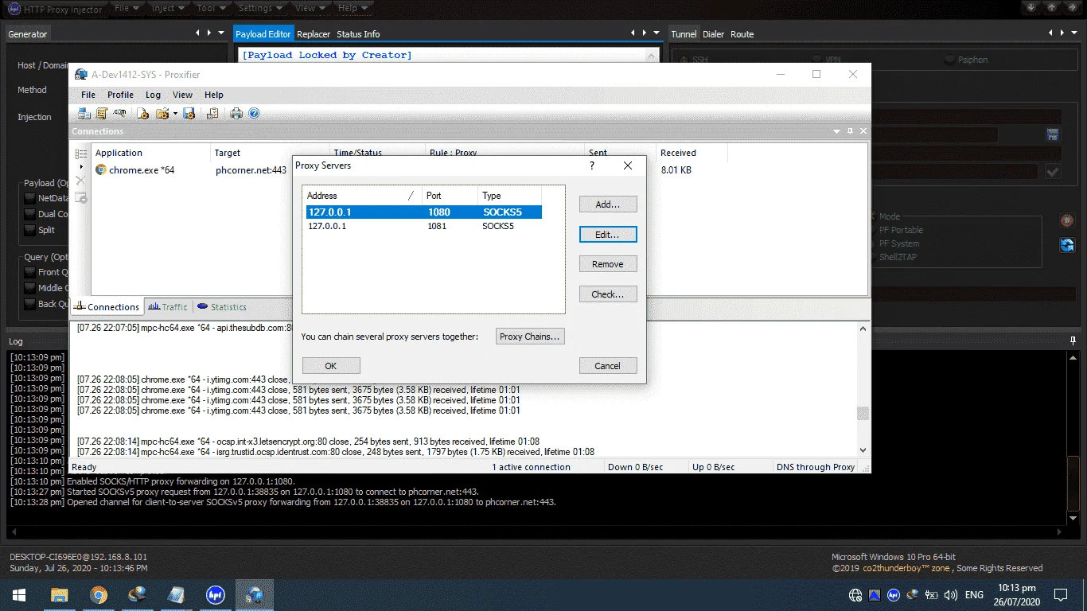Viewport: 1087px width, 611px height.
Task: Open the Settings dropdown menu in HTTP Proxy Injector
Action: [260, 8]
